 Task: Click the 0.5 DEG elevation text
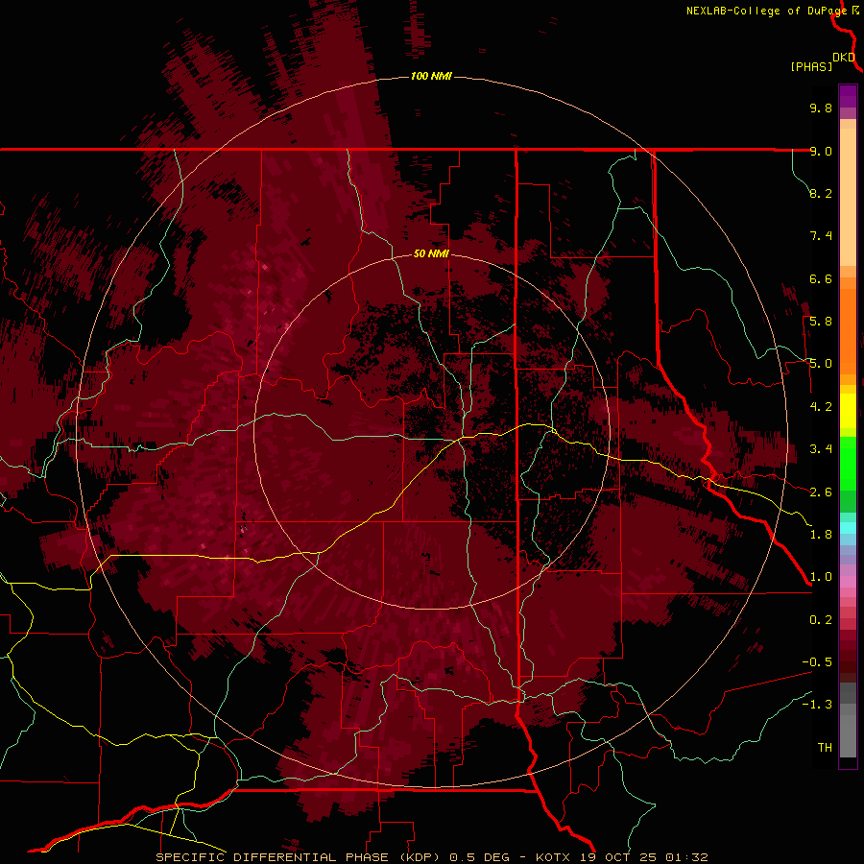click(479, 857)
